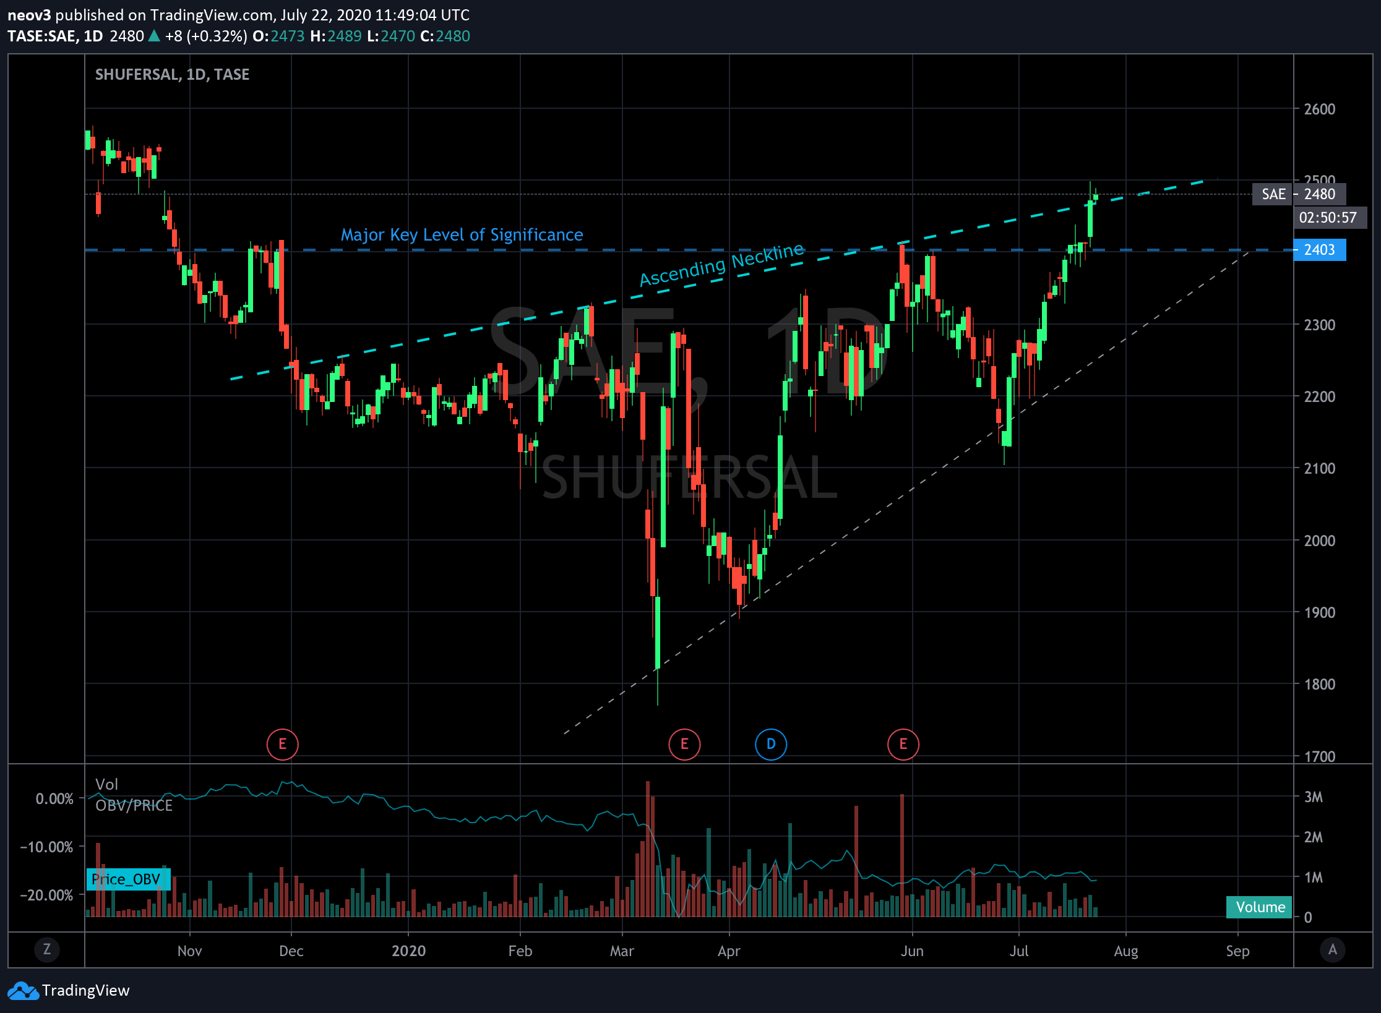Click the OBV/PRICE indicator label
1381x1013 pixels.
(134, 806)
